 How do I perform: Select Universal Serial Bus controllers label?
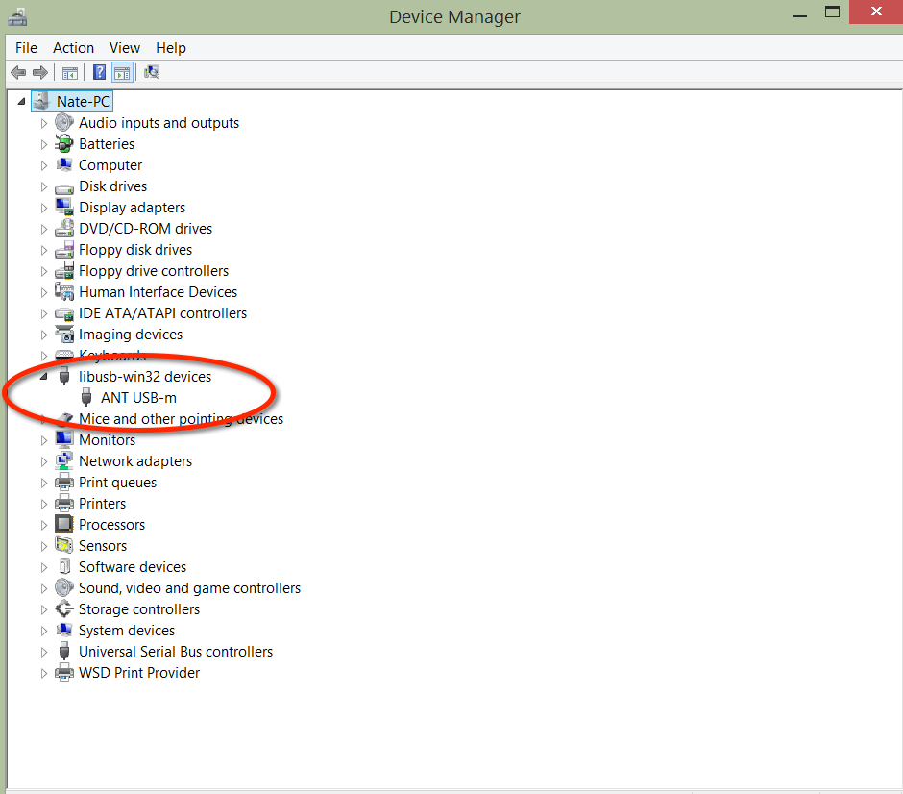[176, 651]
